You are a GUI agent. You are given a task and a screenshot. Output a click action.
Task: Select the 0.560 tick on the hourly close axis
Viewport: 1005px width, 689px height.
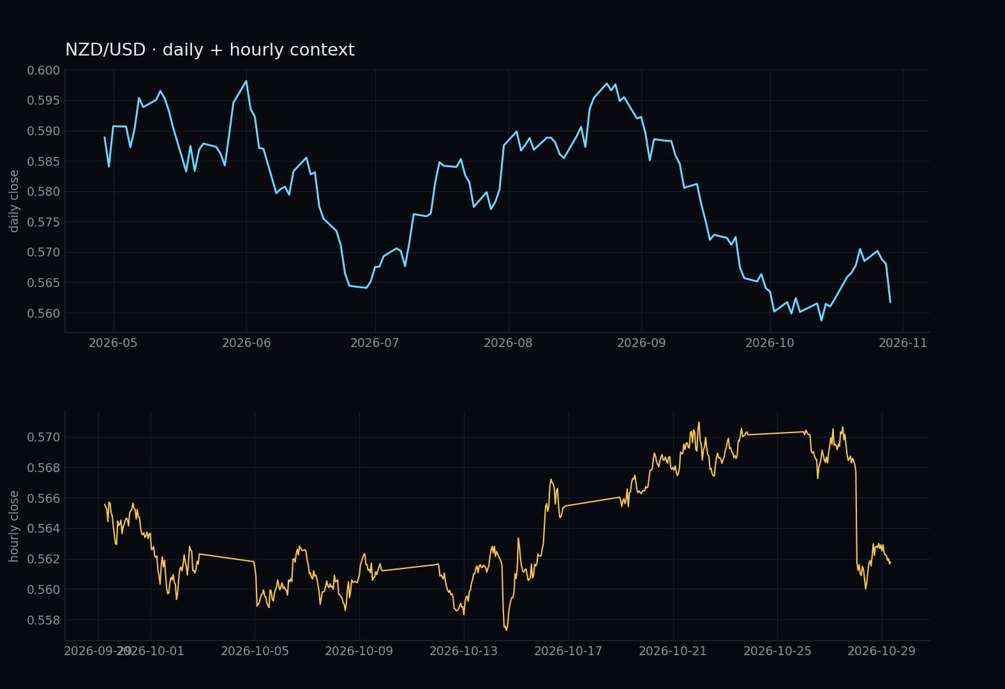pos(43,589)
